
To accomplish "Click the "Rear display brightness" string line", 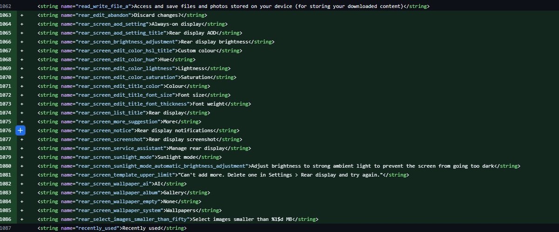I will click(x=156, y=41).
